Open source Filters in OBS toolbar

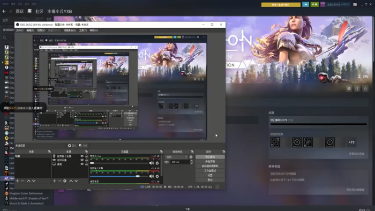[x=83, y=145]
